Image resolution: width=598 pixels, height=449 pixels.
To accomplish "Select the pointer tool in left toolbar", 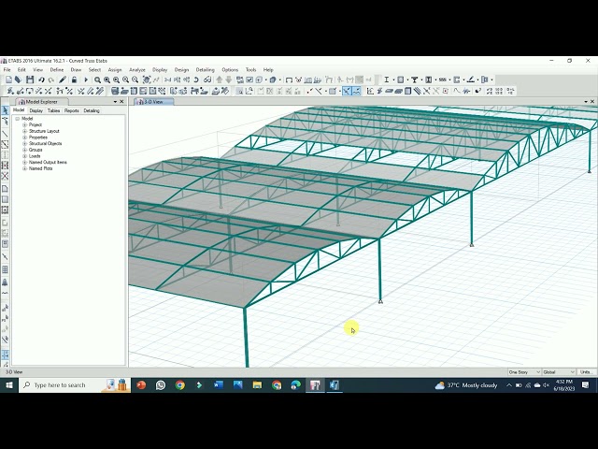I will pos(5,110).
